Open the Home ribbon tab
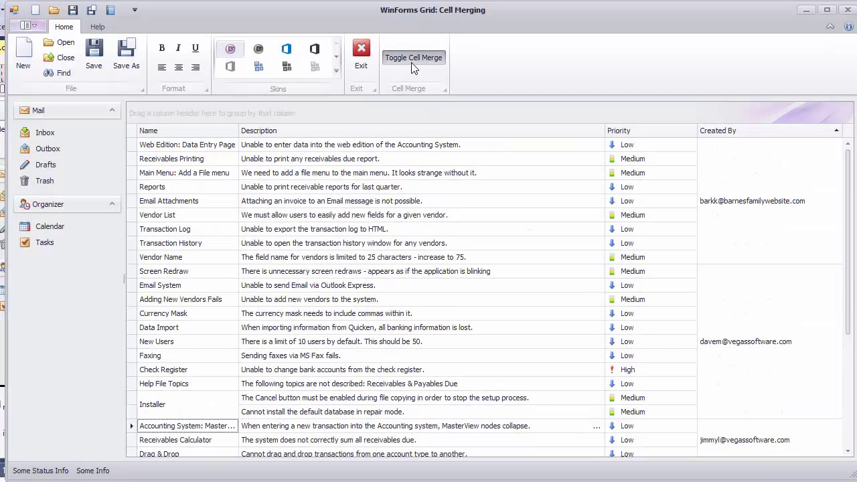The height and width of the screenshot is (482, 857). click(x=64, y=27)
